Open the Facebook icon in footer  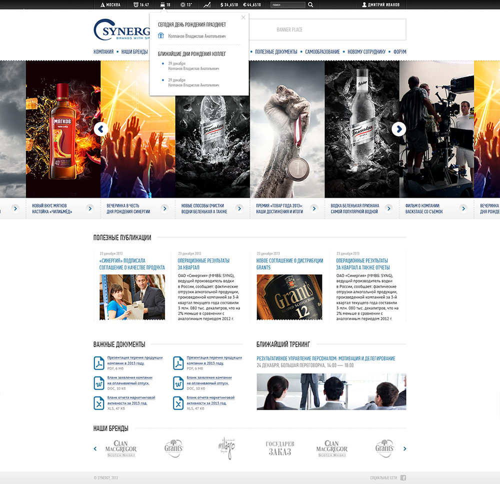pos(403,478)
